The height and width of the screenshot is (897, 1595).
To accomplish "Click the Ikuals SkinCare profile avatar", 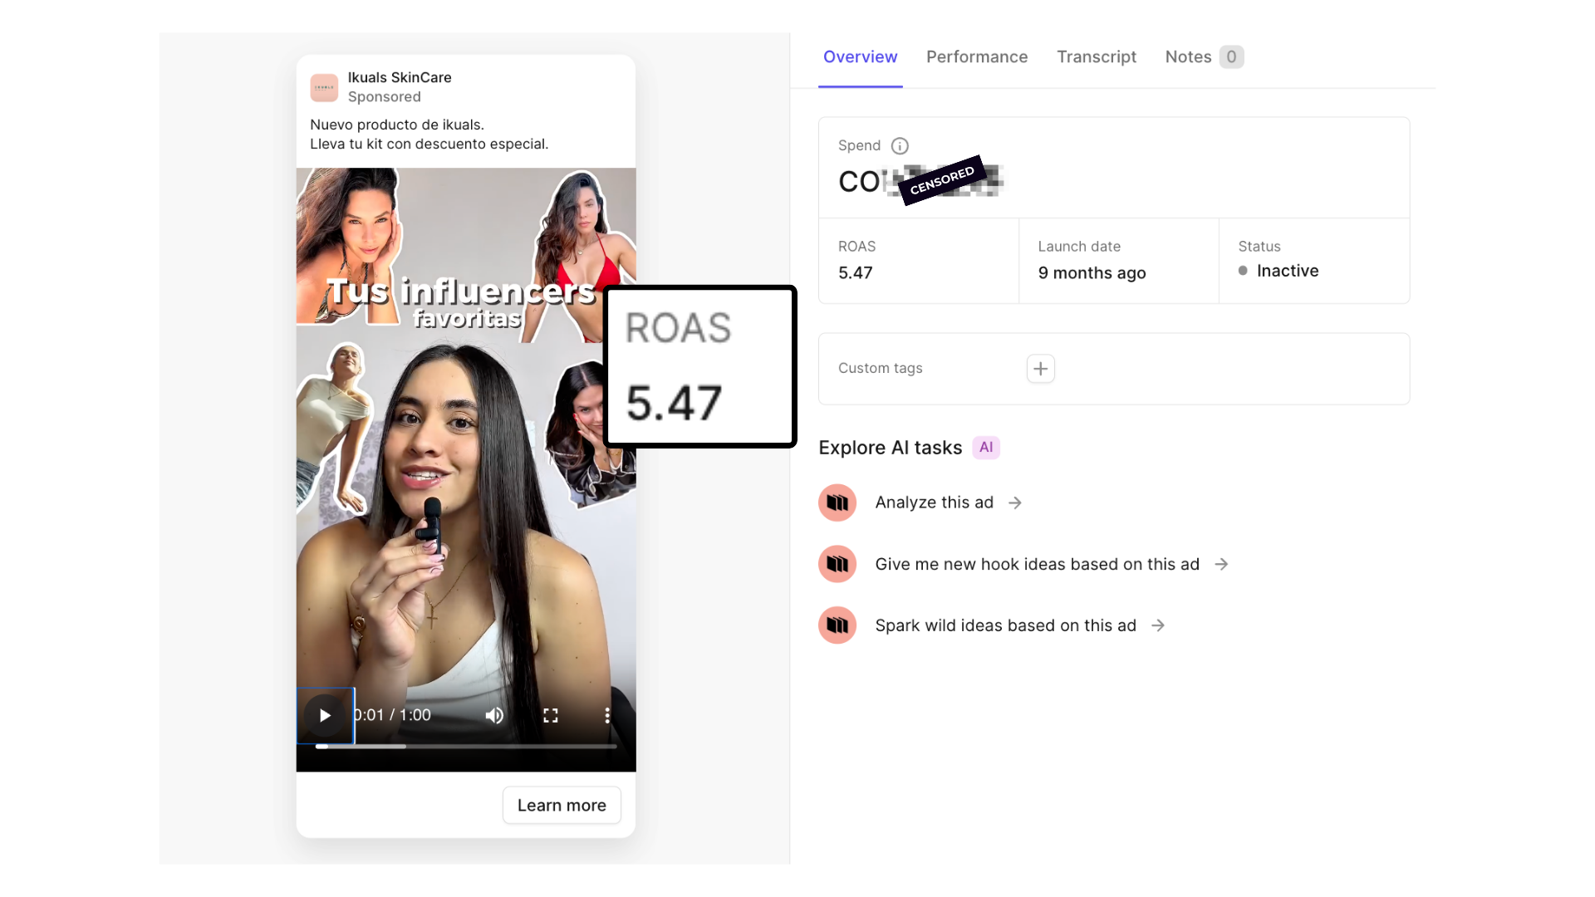I will point(324,87).
